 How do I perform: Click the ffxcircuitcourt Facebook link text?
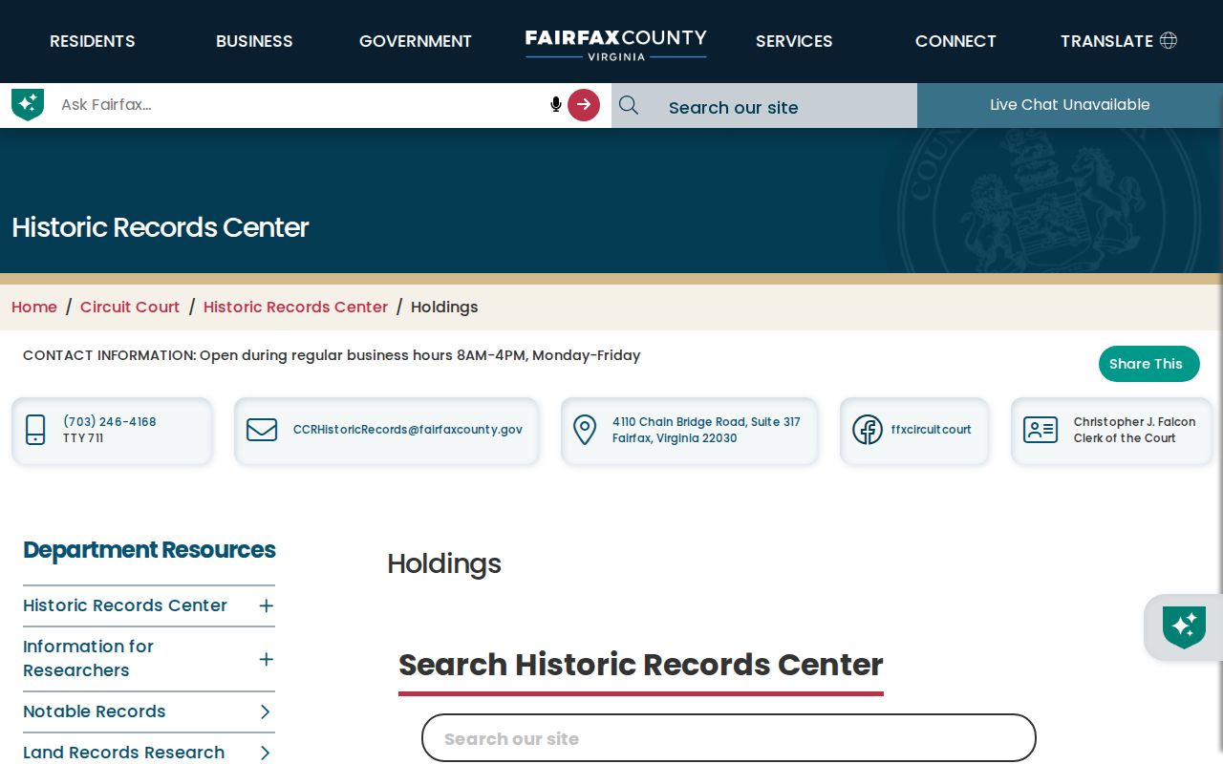931,430
